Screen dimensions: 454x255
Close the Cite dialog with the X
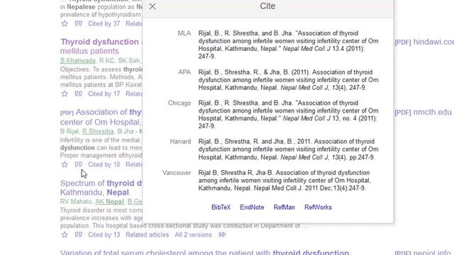point(153,6)
